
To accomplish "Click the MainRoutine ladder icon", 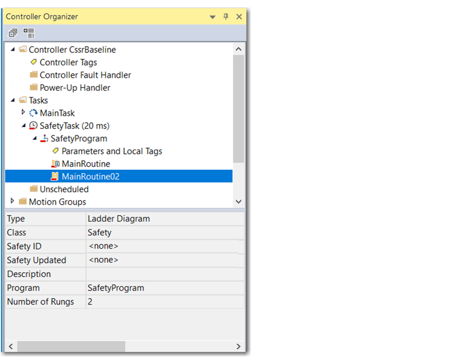I will pos(55,164).
